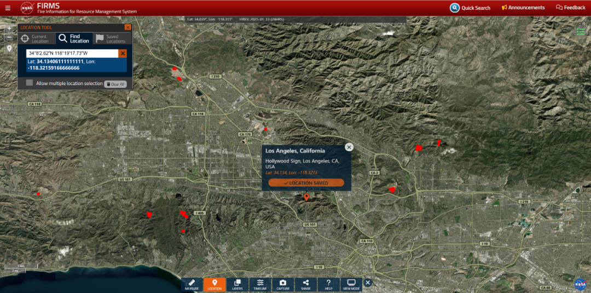Screen dimensions: 591x293
Task: Open the Help tool
Action: point(328,284)
